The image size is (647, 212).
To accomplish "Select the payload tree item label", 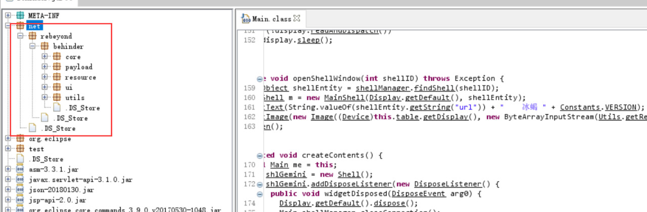I will click(x=79, y=66).
